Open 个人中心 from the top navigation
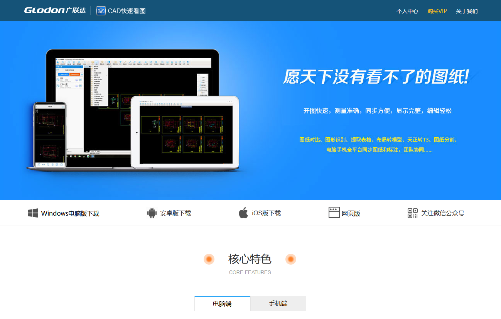The height and width of the screenshot is (319, 501). click(x=407, y=11)
